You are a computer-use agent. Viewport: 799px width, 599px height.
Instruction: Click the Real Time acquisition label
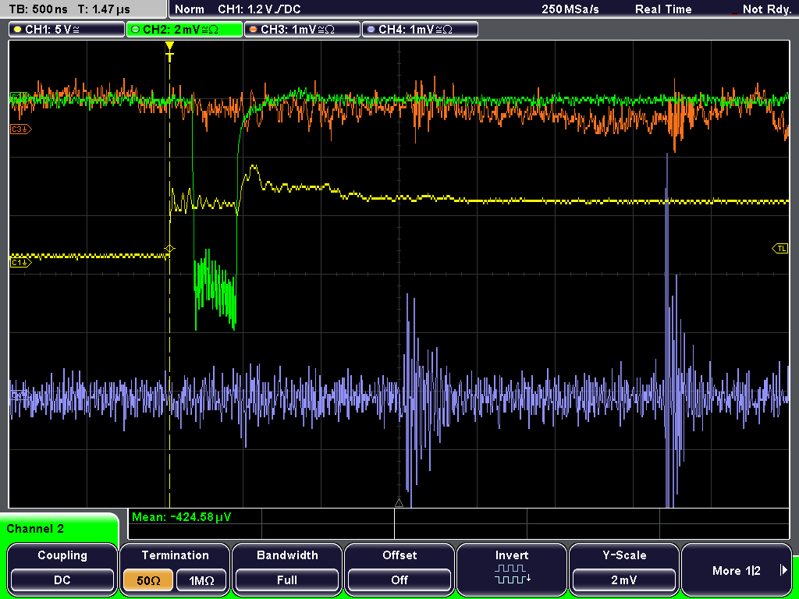coord(663,9)
